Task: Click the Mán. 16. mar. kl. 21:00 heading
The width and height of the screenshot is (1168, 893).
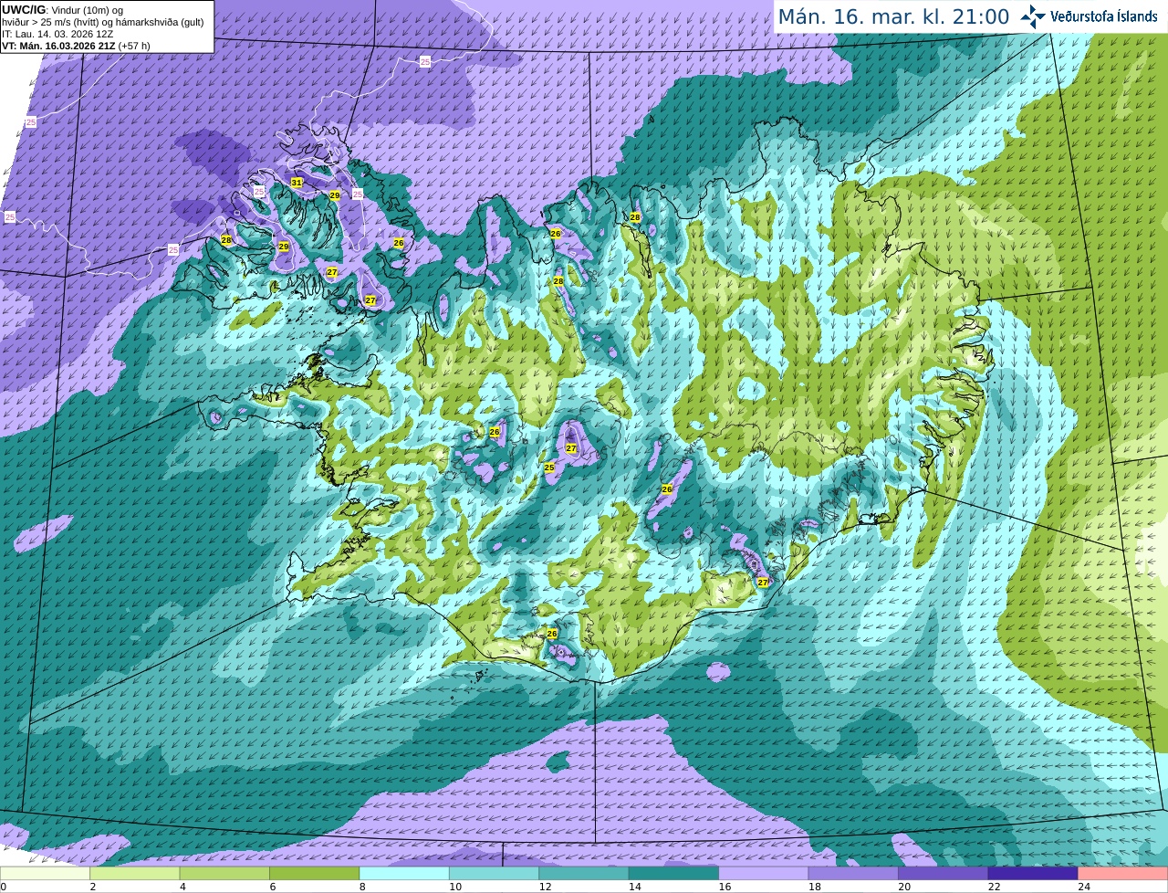Action: 893,16
